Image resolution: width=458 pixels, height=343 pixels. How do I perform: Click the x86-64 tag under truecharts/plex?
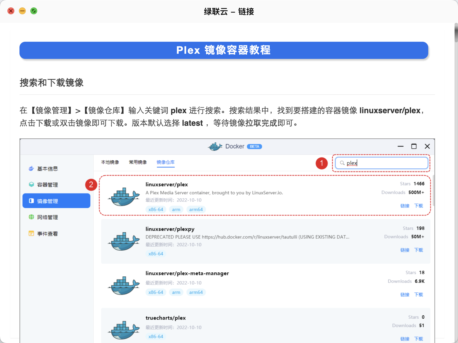pos(156,336)
